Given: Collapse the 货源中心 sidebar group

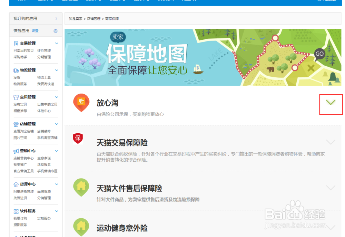Looking at the screenshot, I should [x=57, y=184].
